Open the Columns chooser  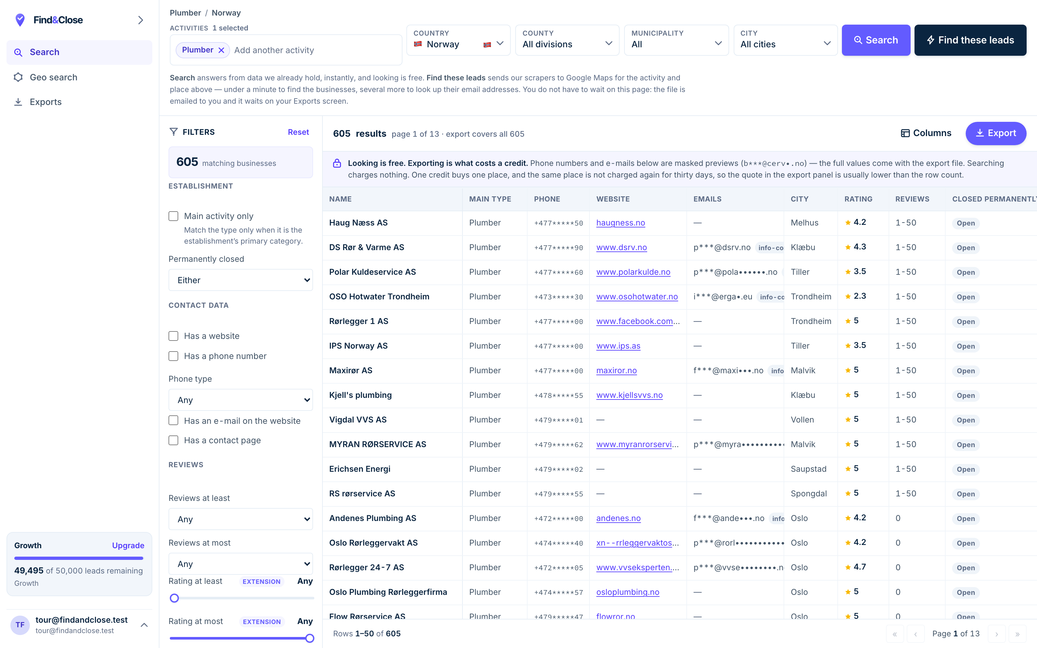[x=926, y=133]
